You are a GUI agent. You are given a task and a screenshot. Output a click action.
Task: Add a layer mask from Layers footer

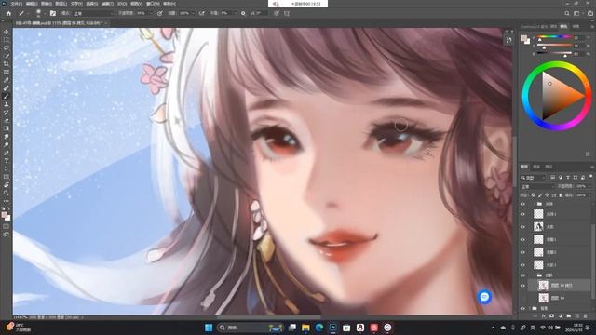pyautogui.click(x=552, y=316)
